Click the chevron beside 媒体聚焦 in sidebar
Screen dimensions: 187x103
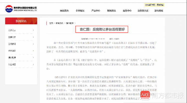(x=33, y=57)
